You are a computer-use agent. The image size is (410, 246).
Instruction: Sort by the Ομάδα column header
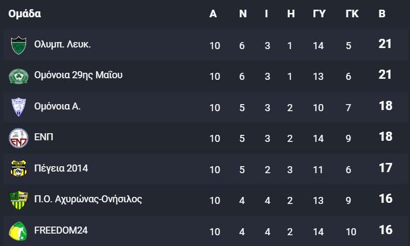tap(25, 13)
